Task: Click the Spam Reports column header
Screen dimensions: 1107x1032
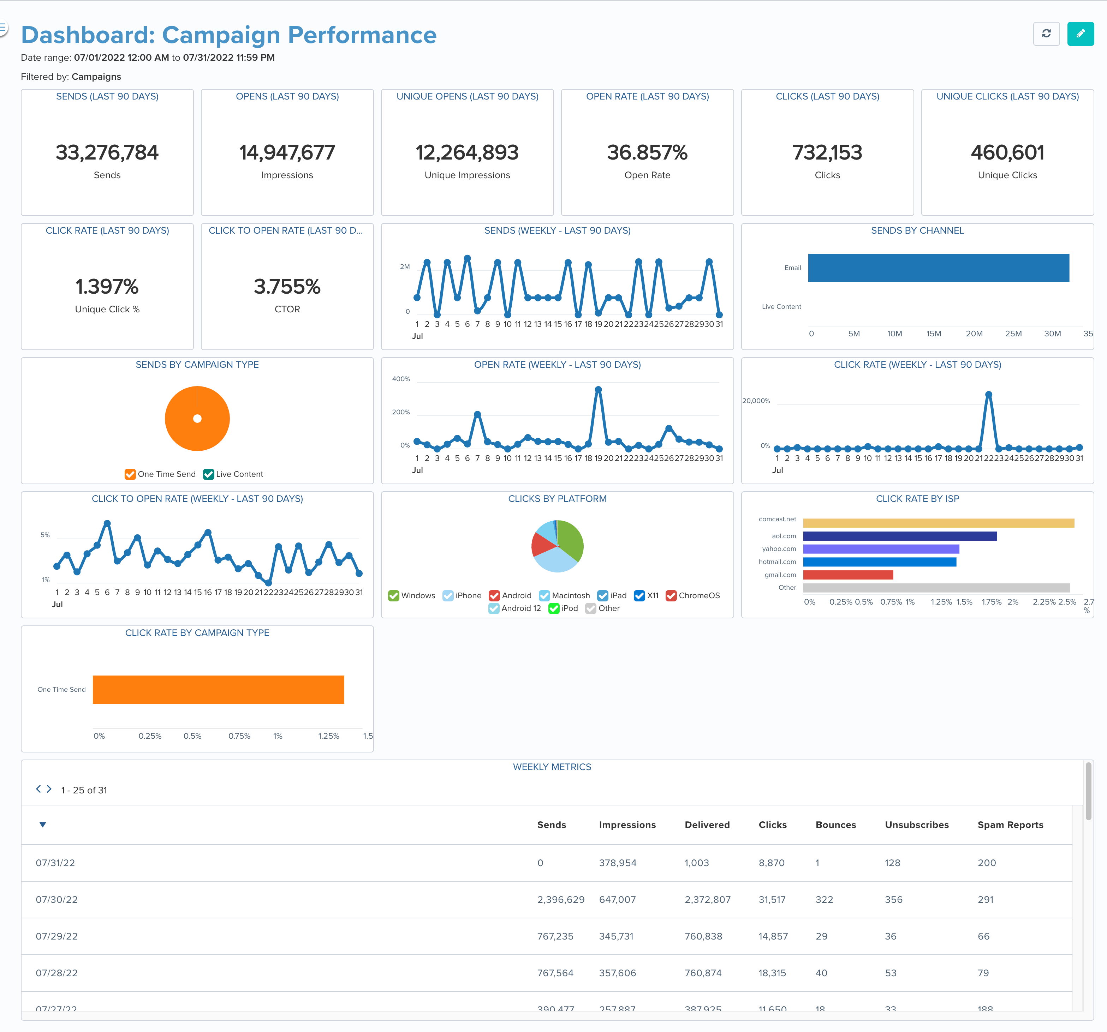Action: click(x=1010, y=825)
